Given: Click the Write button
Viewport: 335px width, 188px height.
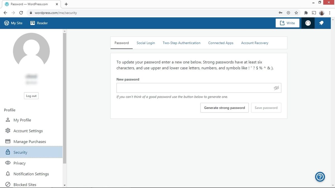Looking at the screenshot, I should click(288, 23).
